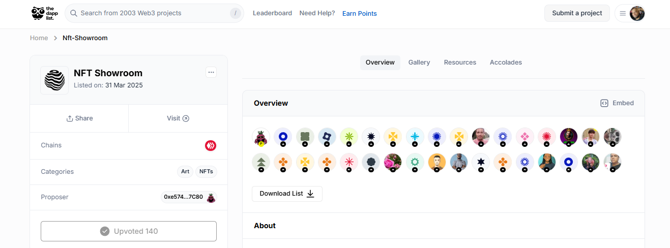The height and width of the screenshot is (248, 670).
Task: Open the green four-leaf square avatar
Action: pos(305,137)
